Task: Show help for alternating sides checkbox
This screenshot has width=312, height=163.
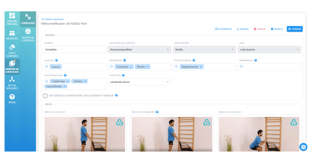Action: pos(117,95)
